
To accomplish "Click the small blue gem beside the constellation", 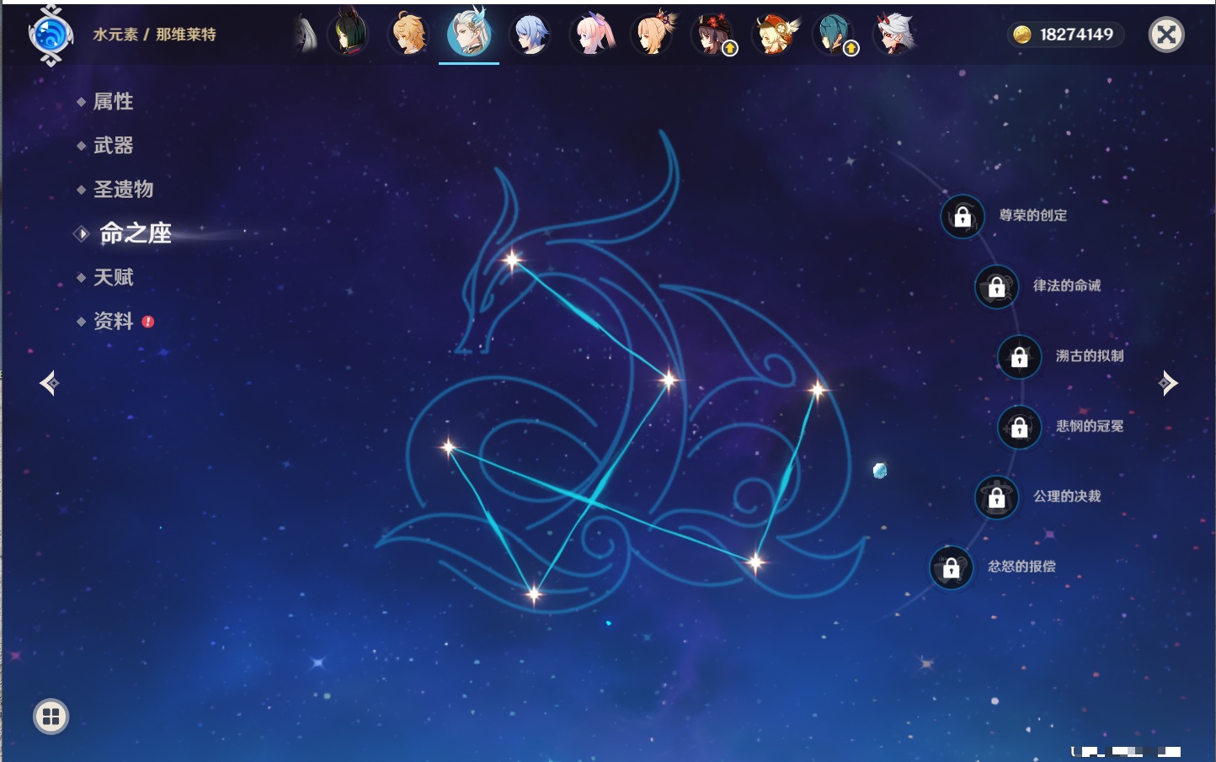I will [880, 470].
